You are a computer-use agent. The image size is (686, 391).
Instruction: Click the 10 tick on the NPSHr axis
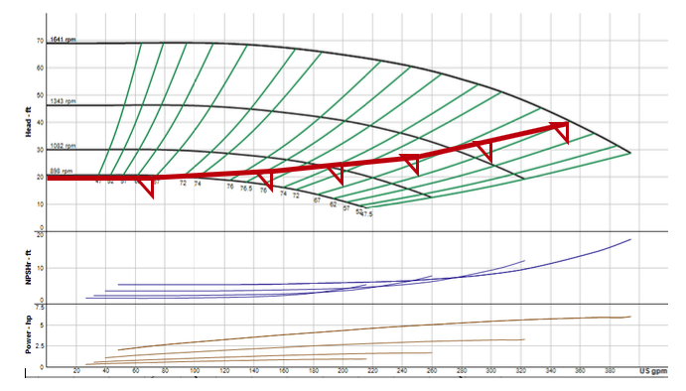40,268
